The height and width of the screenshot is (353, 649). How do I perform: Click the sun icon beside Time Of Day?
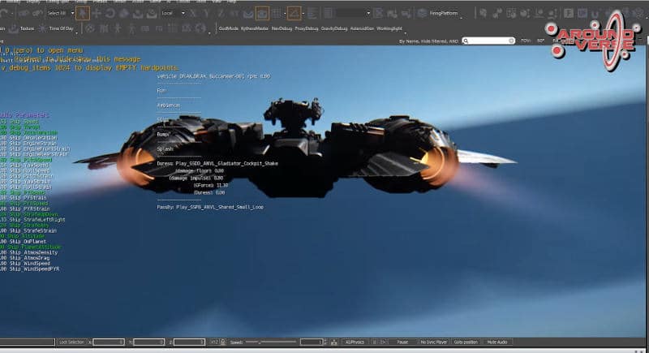click(43, 28)
